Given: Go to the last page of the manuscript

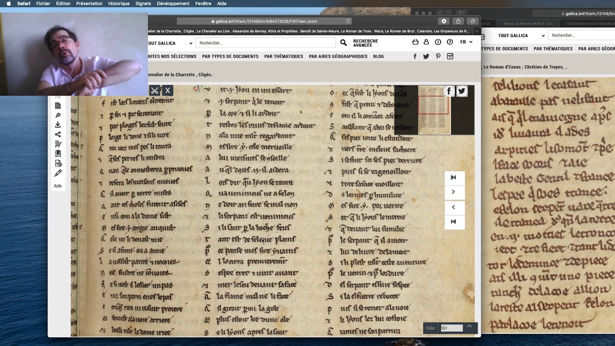Looking at the screenshot, I should (x=453, y=177).
